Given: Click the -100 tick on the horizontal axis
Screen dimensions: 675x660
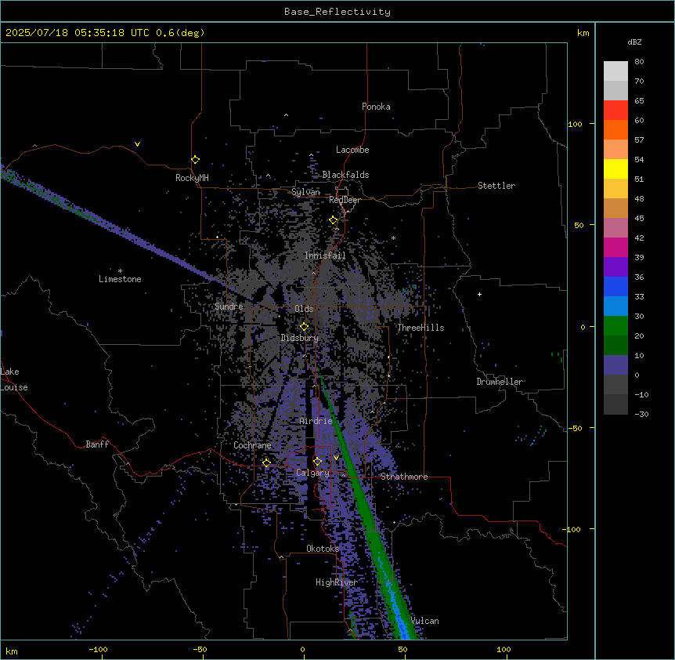Looking at the screenshot, I should pyautogui.click(x=98, y=649).
